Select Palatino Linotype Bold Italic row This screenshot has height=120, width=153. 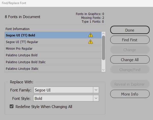pyautogui.click(x=53, y=62)
